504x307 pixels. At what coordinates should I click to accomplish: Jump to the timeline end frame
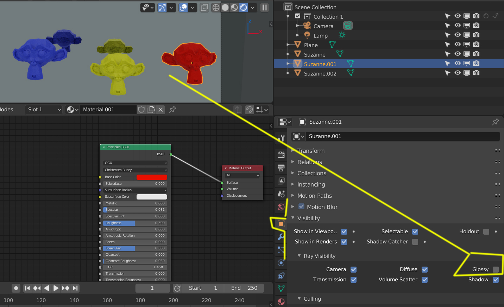point(75,288)
